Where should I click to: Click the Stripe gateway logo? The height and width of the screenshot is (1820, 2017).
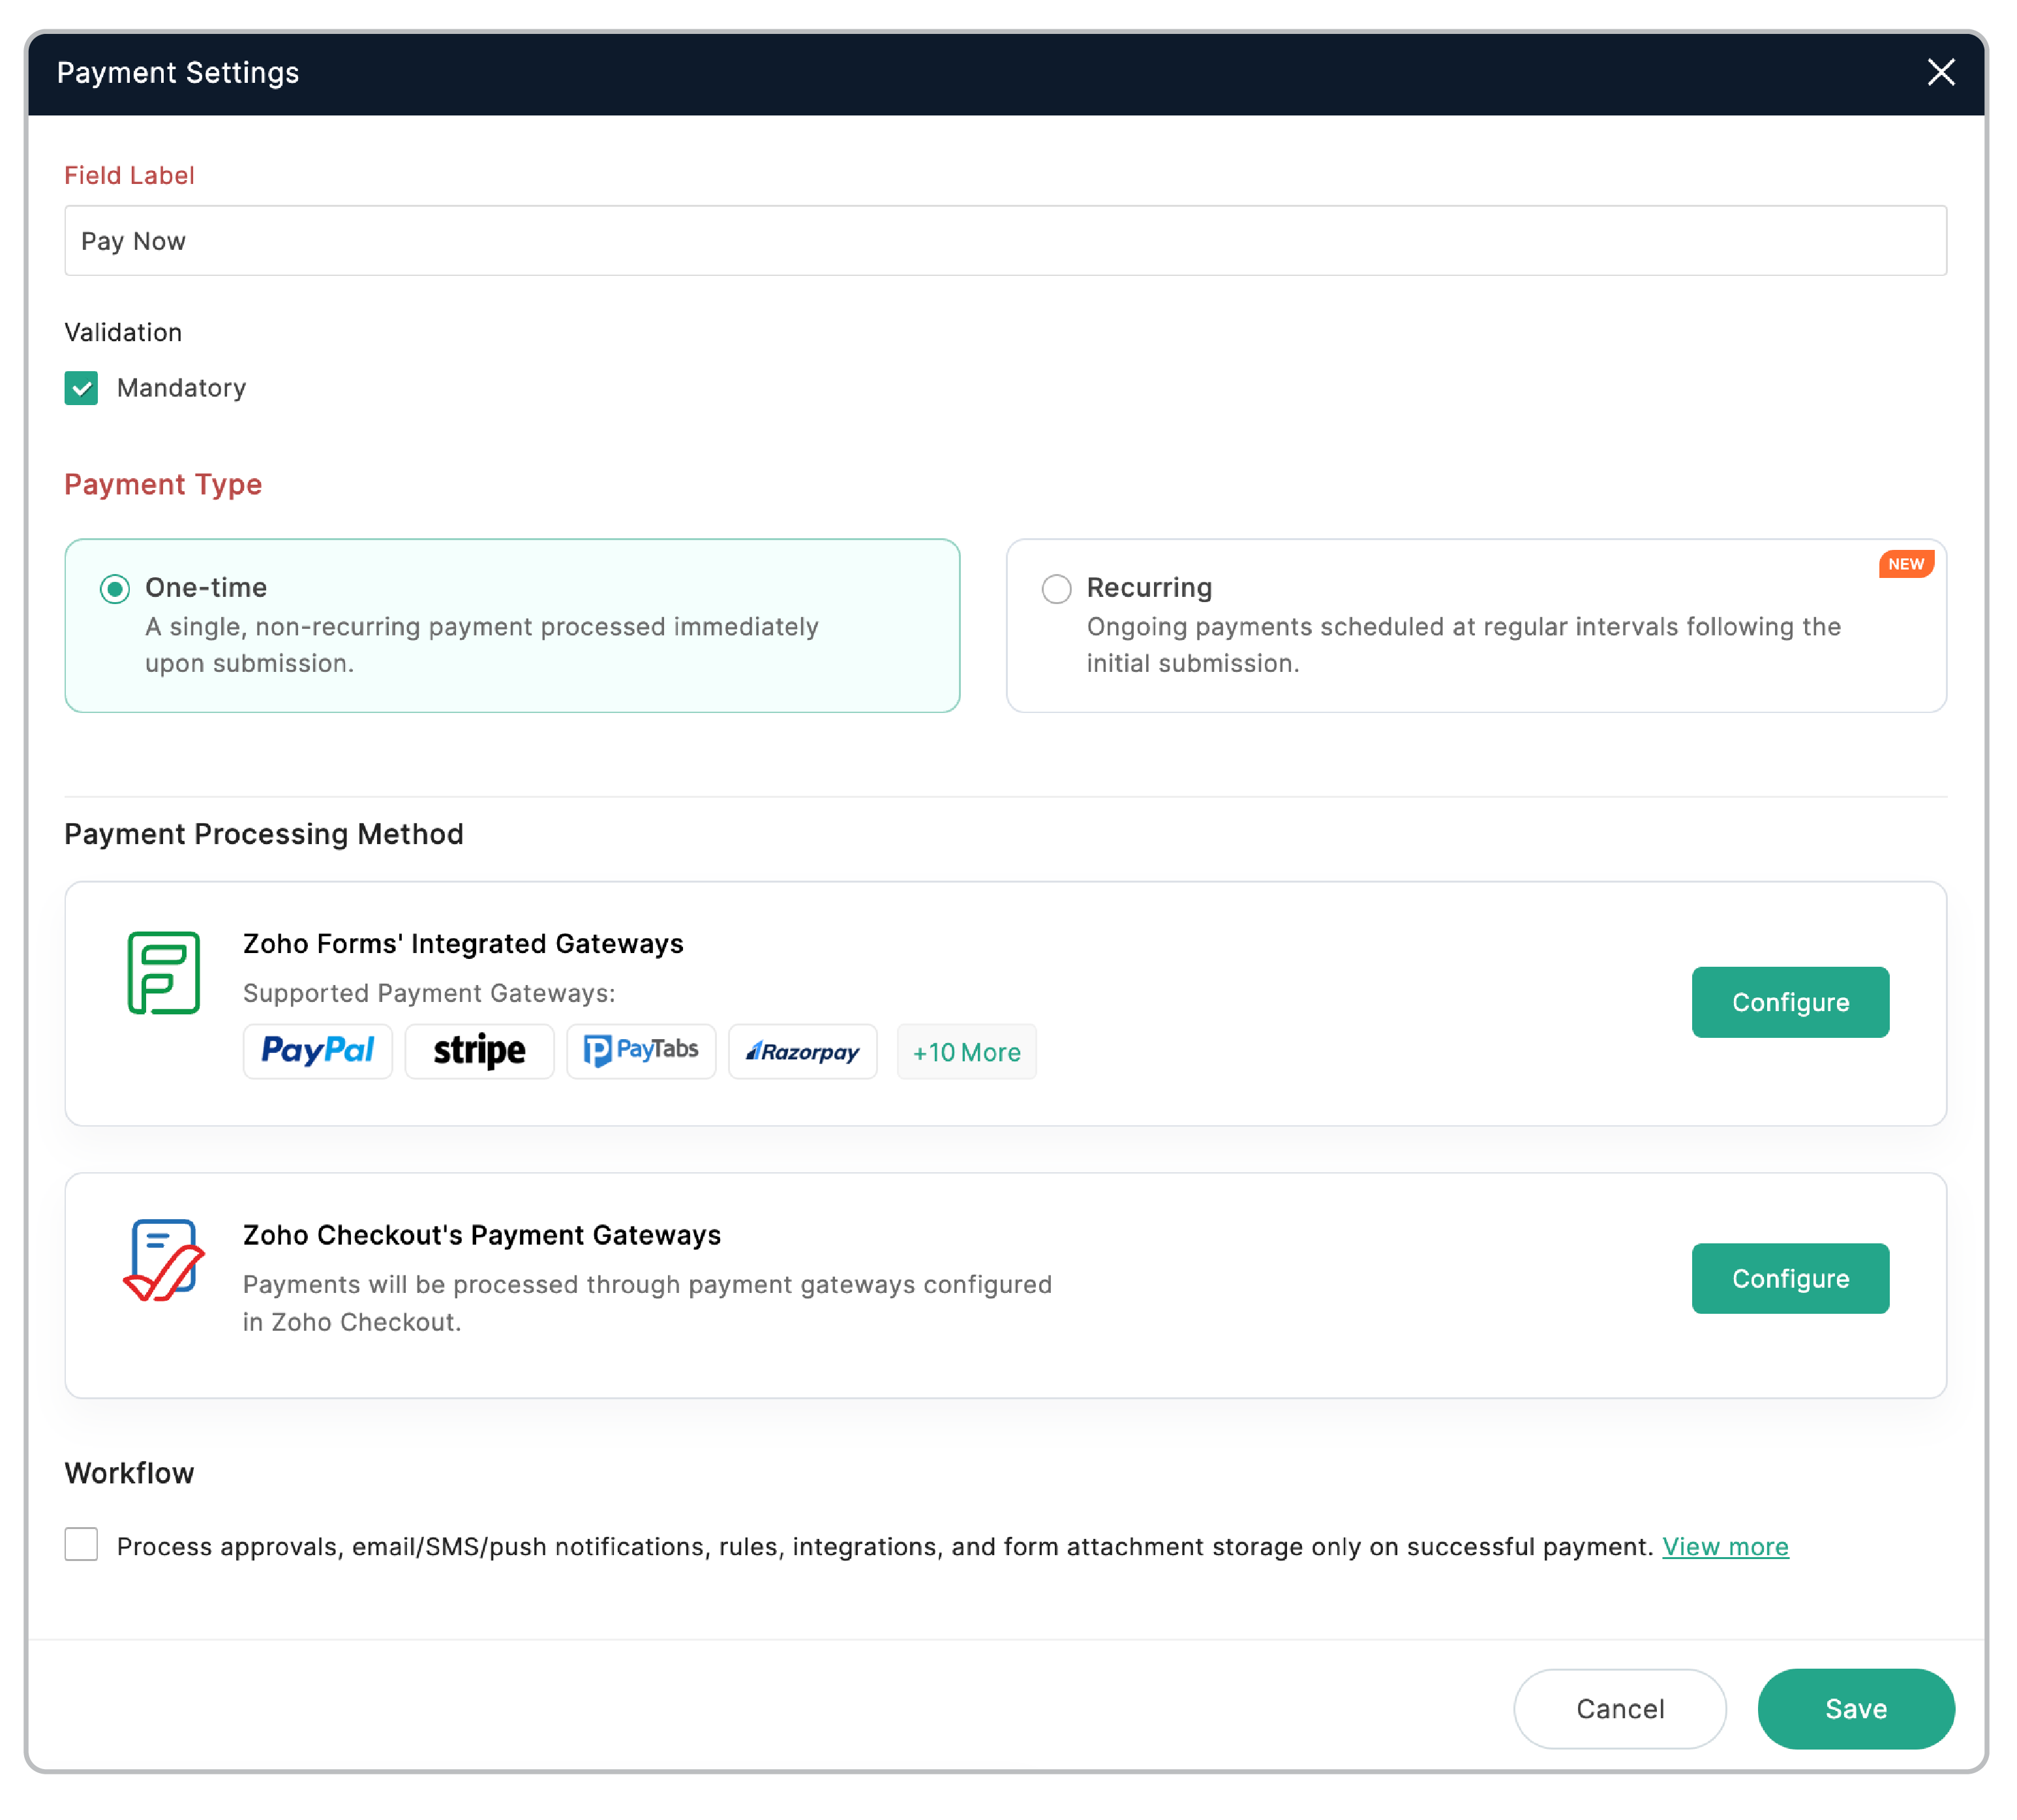(479, 1051)
